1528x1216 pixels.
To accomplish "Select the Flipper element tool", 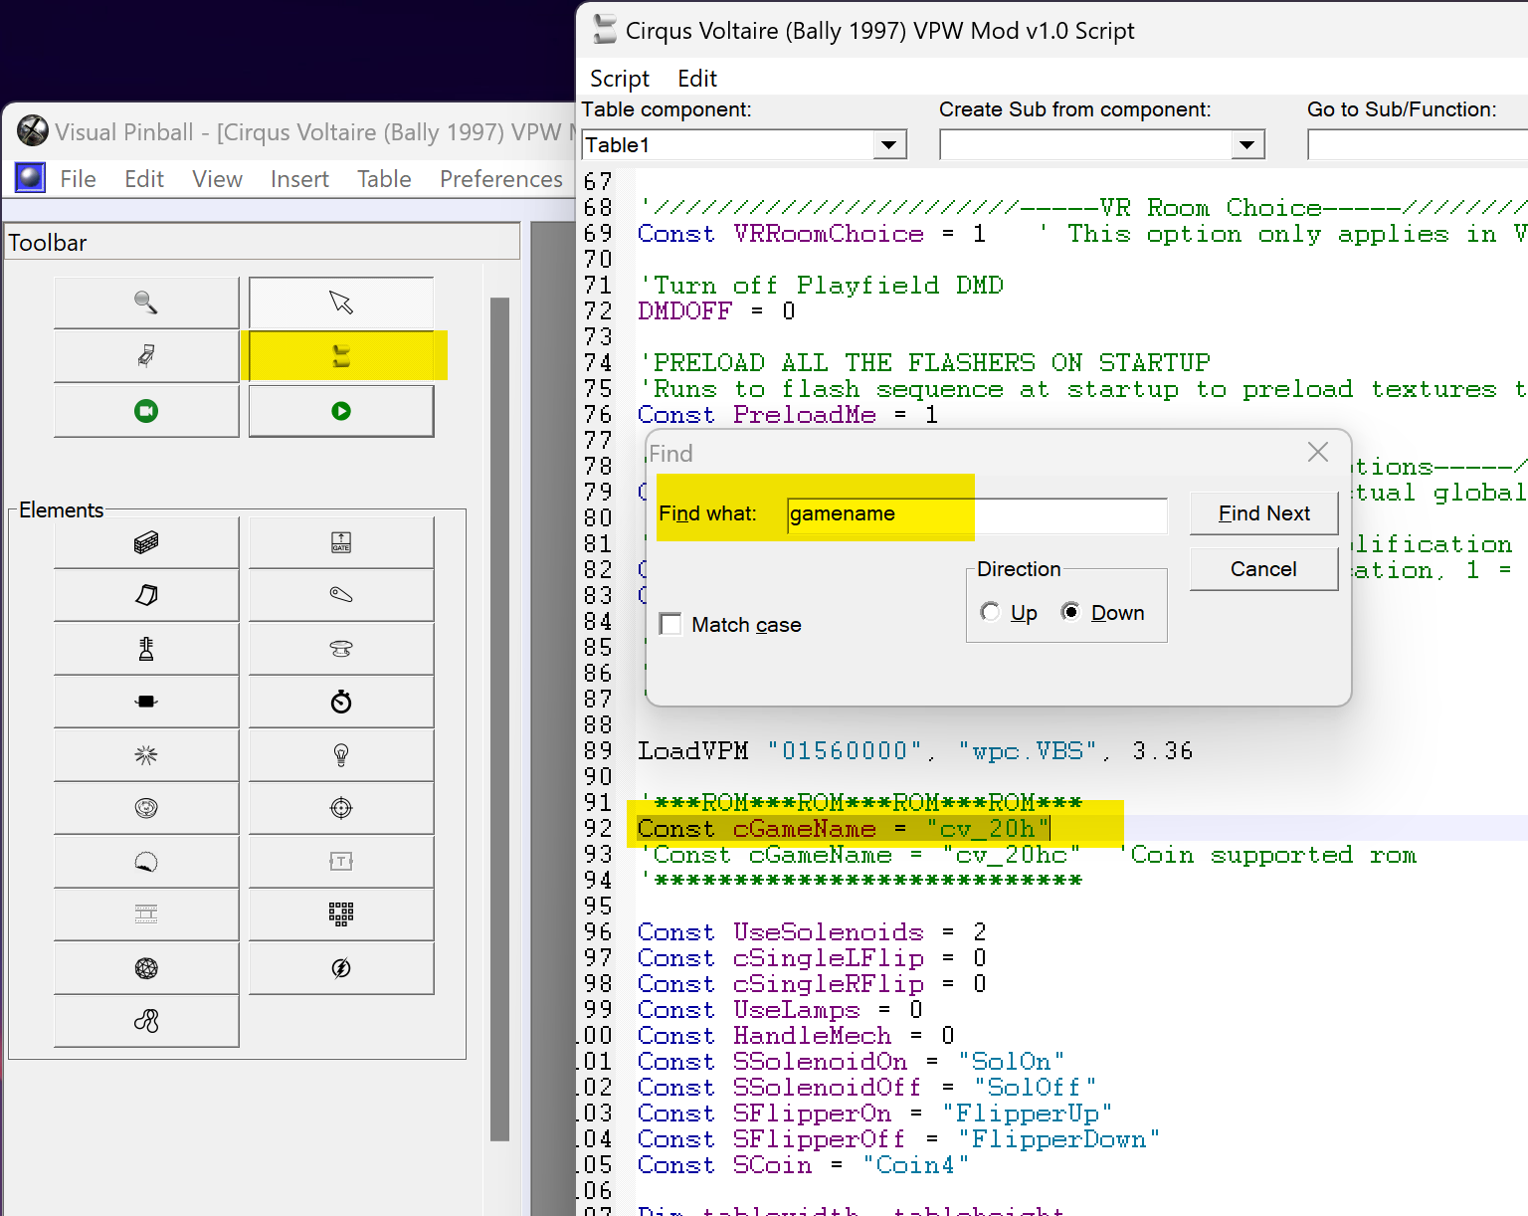I will click(341, 595).
